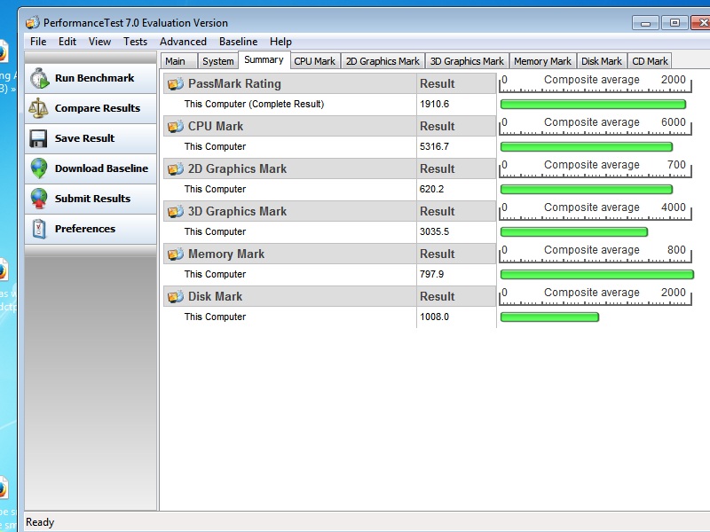
Task: Click the CPU Mark green result bar
Action: 587,147
